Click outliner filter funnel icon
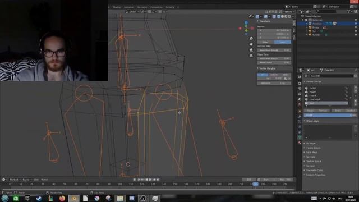 point(349,11)
